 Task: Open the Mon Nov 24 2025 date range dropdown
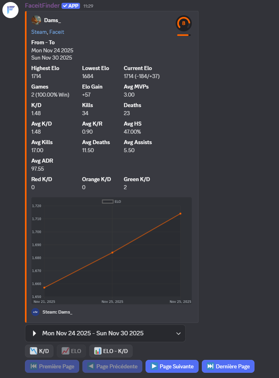105,333
